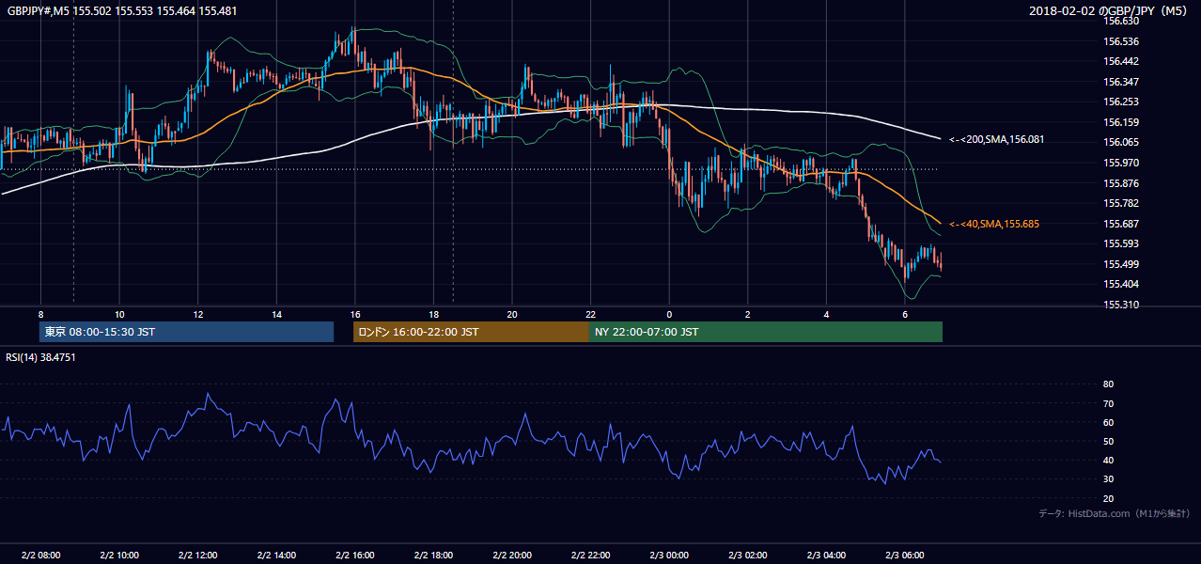Click the 2/2 08:00 time axis label

point(40,556)
